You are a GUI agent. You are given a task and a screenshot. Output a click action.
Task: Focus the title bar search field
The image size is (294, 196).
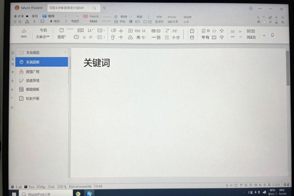(73, 8)
